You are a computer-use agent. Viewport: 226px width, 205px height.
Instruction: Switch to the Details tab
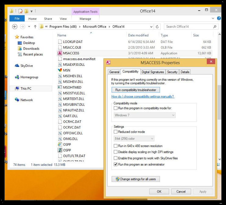[185, 72]
